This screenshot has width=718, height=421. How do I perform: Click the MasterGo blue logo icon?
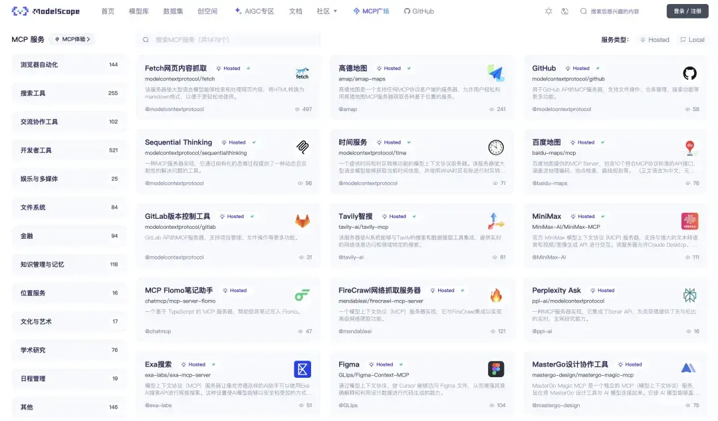pos(688,368)
